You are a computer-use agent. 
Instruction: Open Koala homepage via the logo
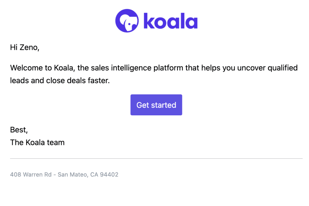pyautogui.click(x=156, y=21)
